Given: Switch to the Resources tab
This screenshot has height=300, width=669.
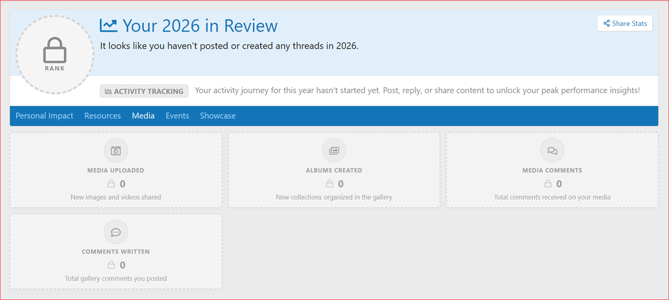Looking at the screenshot, I should coord(103,116).
